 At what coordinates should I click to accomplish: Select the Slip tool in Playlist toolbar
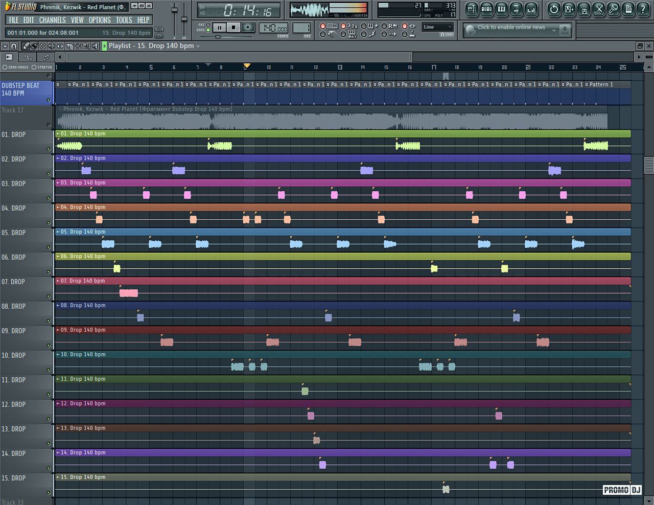point(60,46)
